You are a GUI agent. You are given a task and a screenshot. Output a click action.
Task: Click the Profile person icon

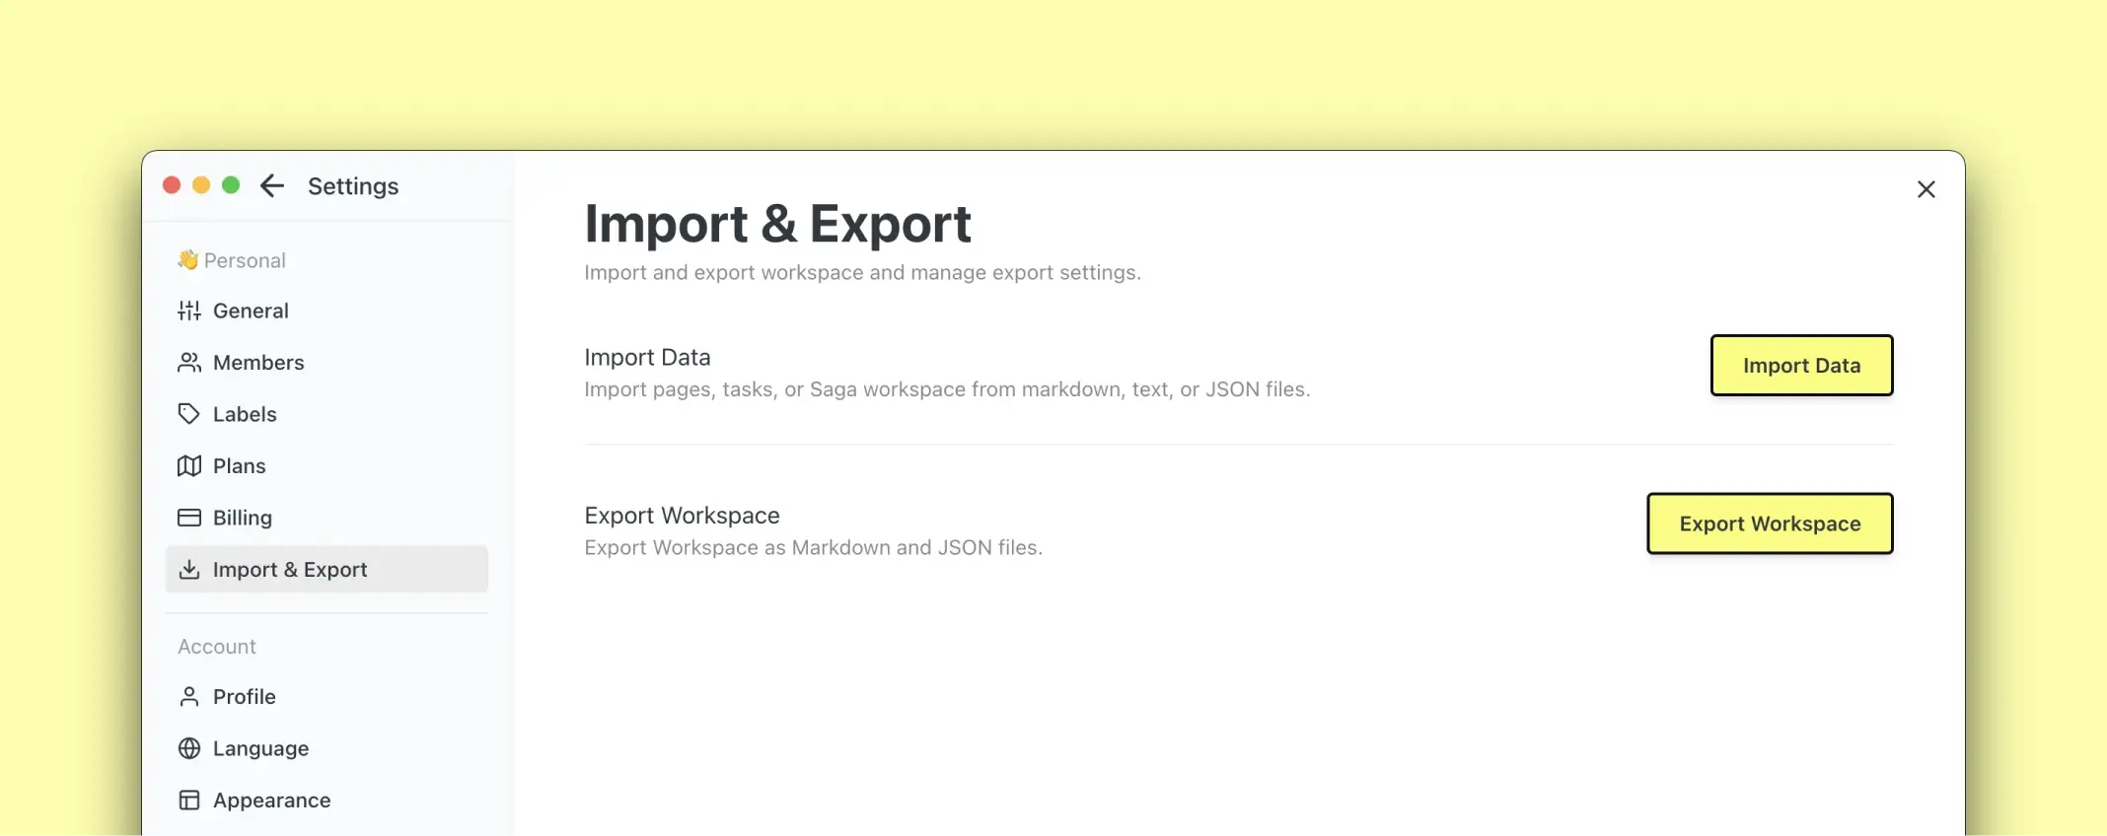(x=189, y=697)
